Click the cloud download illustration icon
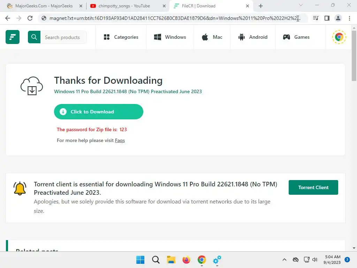 click(32, 86)
